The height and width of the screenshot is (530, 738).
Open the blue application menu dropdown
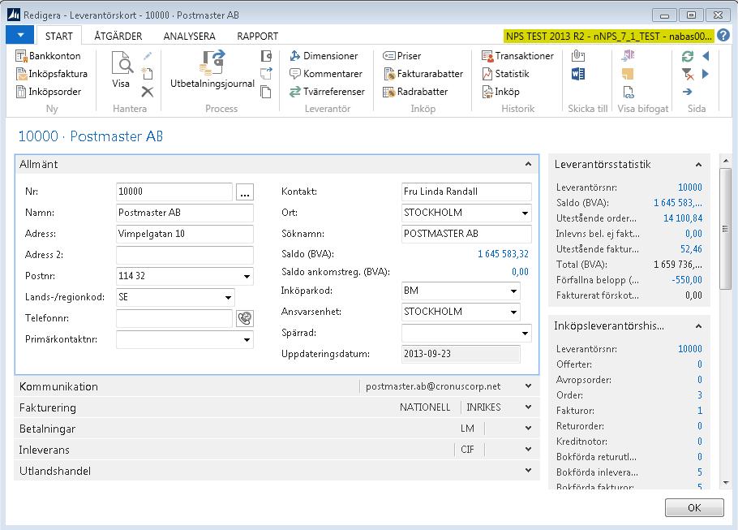tap(19, 35)
